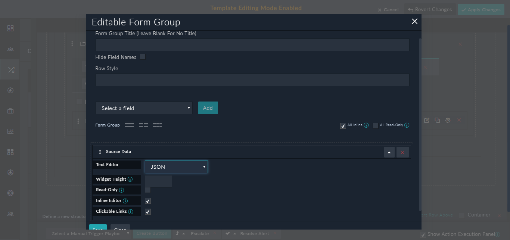Open the Select a field dropdown
Image resolution: width=510 pixels, height=240 pixels.
click(x=144, y=108)
